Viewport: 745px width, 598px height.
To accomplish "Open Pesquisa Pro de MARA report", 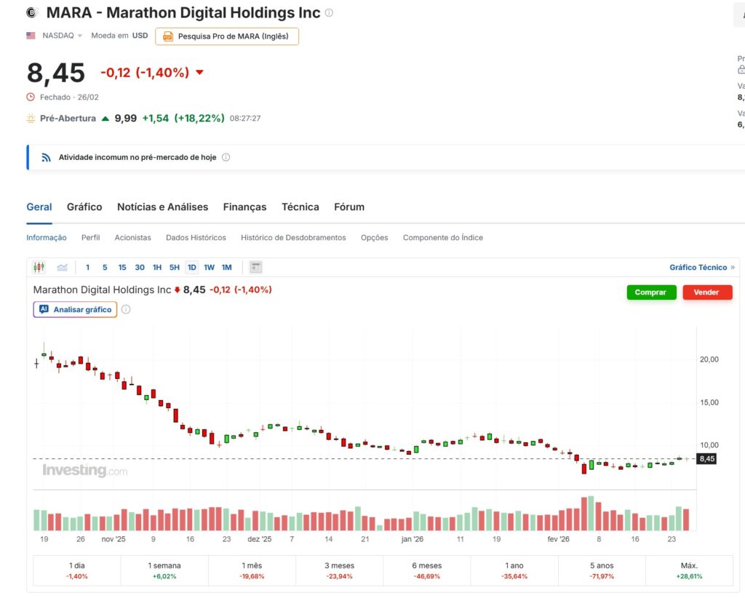I will point(227,36).
